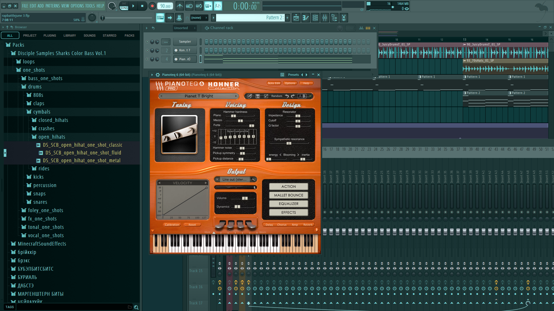Open the mixer window icon
Screen dimensions: 554x311
pyautogui.click(x=324, y=18)
